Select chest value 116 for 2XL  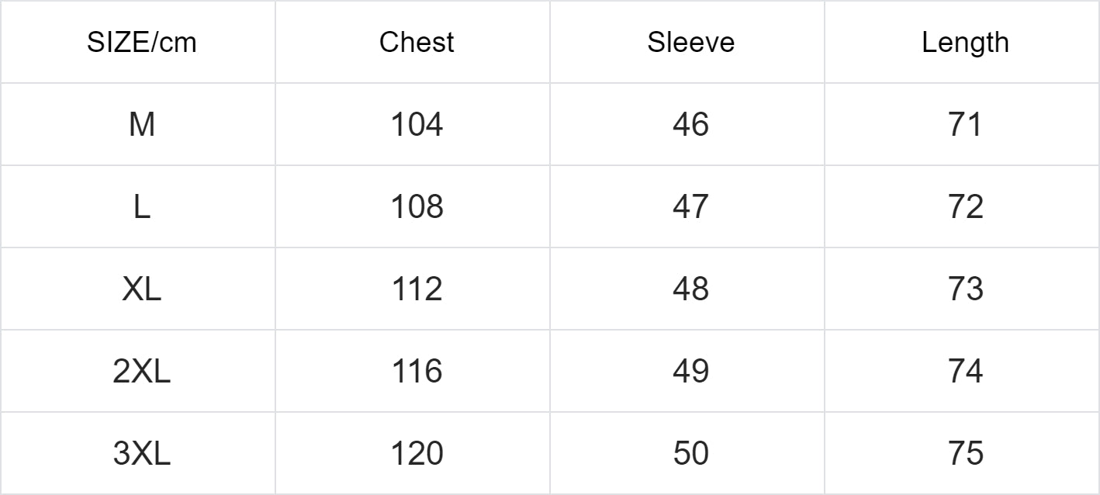(x=417, y=372)
